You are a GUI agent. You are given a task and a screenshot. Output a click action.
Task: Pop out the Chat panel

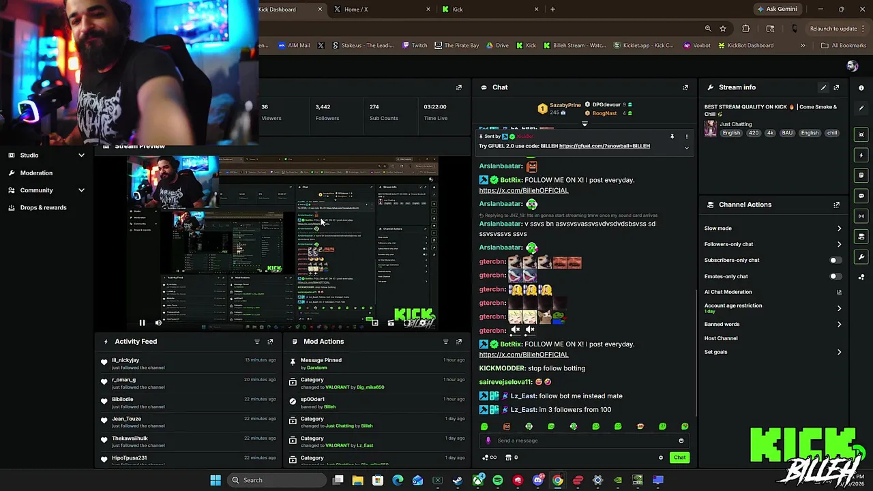point(685,87)
